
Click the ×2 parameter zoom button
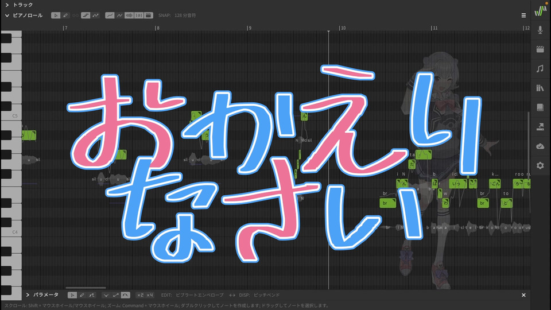click(140, 295)
